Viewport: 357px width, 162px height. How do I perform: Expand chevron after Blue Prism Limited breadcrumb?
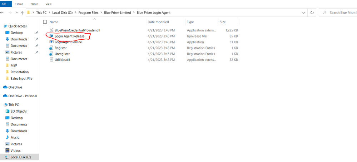[x=134, y=13]
